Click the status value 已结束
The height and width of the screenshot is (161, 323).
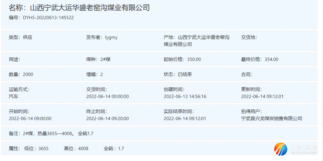[x=184, y=74]
